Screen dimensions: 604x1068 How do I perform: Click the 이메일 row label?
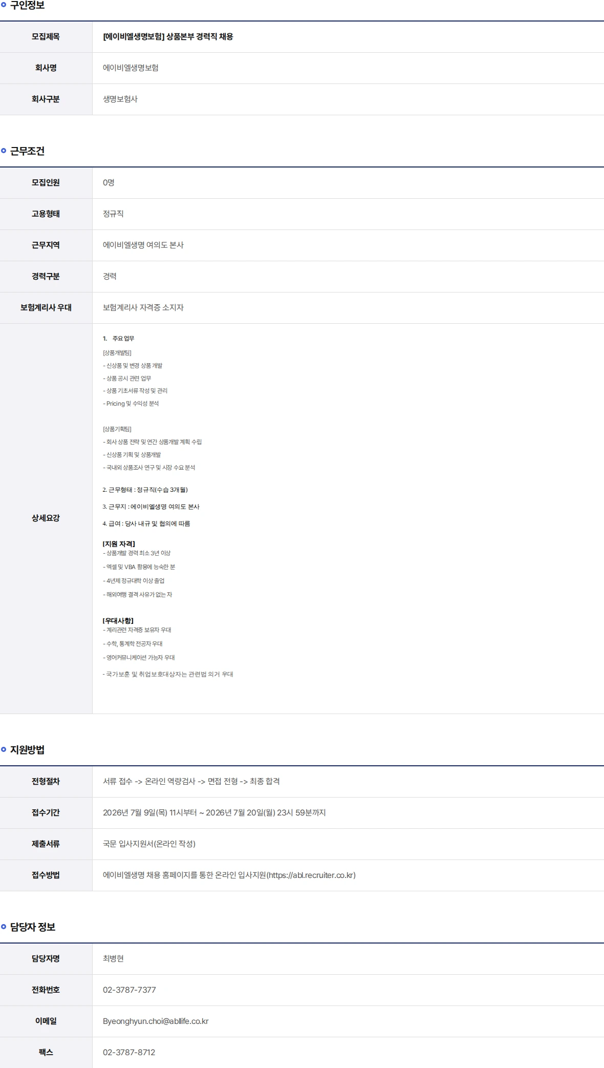46,1021
